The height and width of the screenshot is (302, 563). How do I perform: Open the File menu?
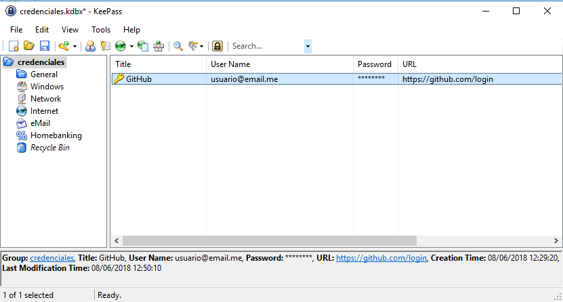point(16,30)
